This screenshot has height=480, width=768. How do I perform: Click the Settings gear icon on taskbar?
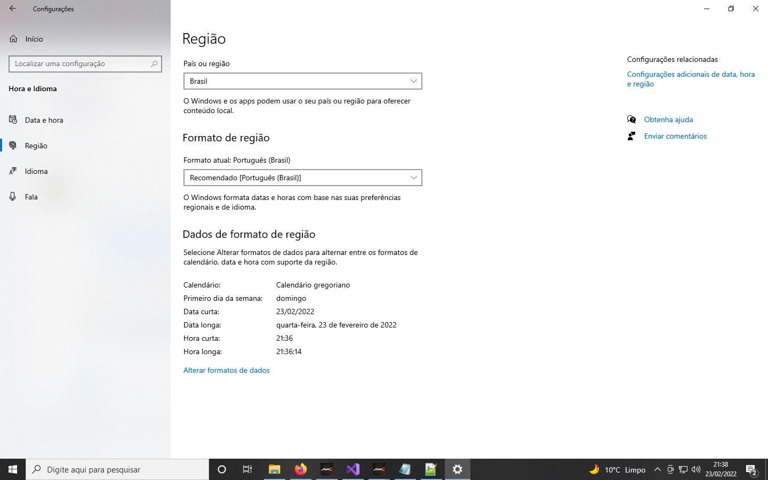click(457, 469)
